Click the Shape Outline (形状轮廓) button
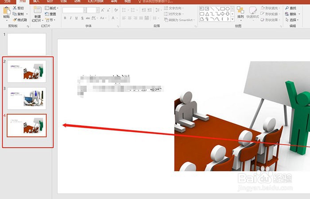The image size is (310, 199). [x=270, y=14]
